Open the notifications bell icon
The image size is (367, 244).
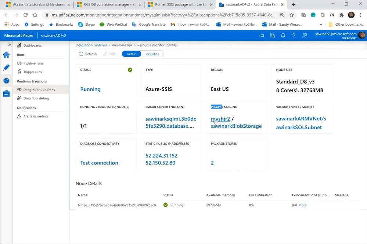click(283, 36)
